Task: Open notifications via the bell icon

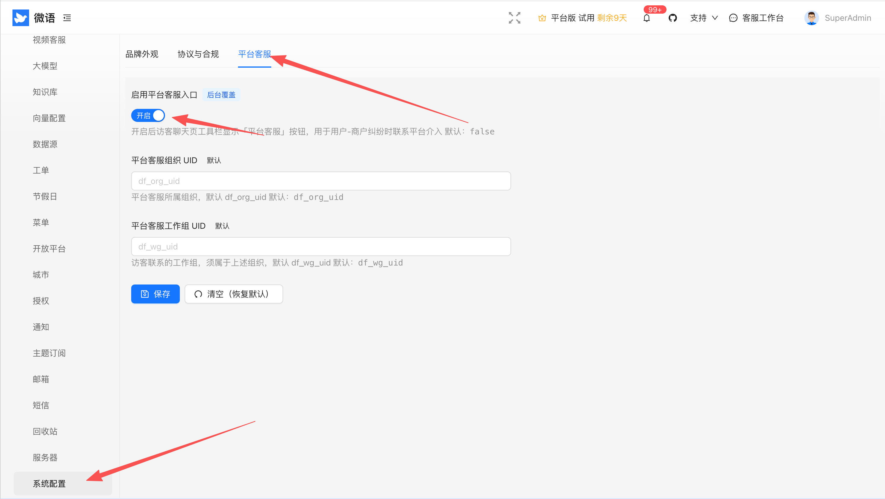Action: pos(646,18)
